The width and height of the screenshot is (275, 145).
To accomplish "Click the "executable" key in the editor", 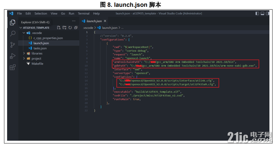I will click(122, 92).
